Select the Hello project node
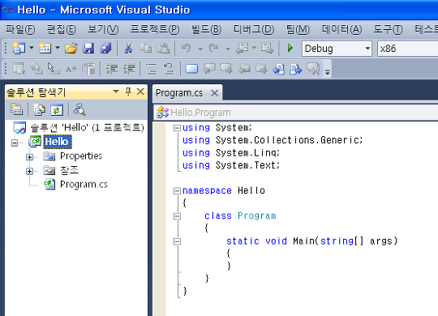 tap(58, 142)
